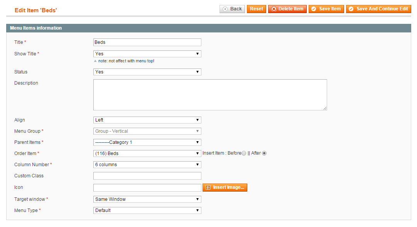Expand the Align dropdown

point(147,120)
